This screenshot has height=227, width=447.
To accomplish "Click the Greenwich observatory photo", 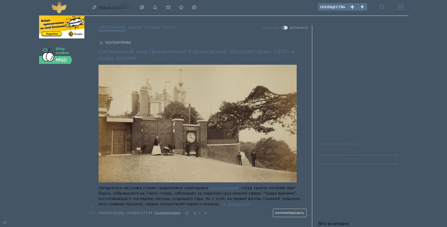I will tap(197, 123).
